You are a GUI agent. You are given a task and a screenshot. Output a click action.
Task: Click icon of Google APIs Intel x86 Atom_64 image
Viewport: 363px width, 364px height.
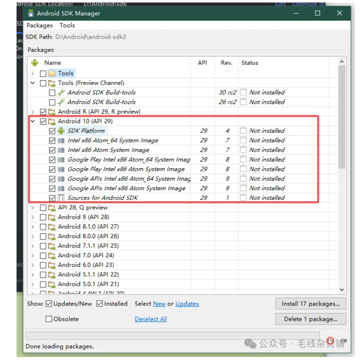pos(61,179)
